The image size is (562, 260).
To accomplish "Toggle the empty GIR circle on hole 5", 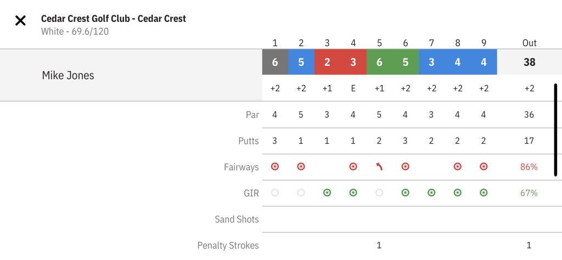I will 379,193.
